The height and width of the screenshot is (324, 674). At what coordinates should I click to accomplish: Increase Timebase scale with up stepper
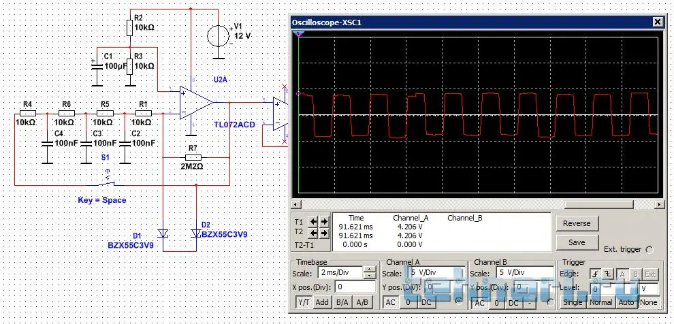(370, 270)
